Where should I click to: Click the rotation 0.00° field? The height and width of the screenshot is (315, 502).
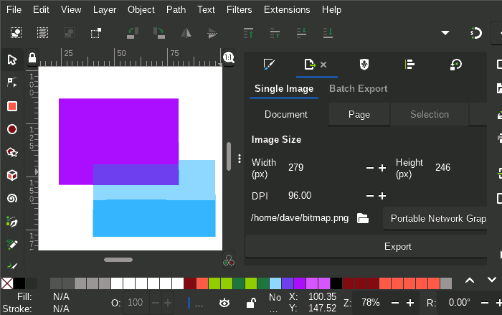459,303
